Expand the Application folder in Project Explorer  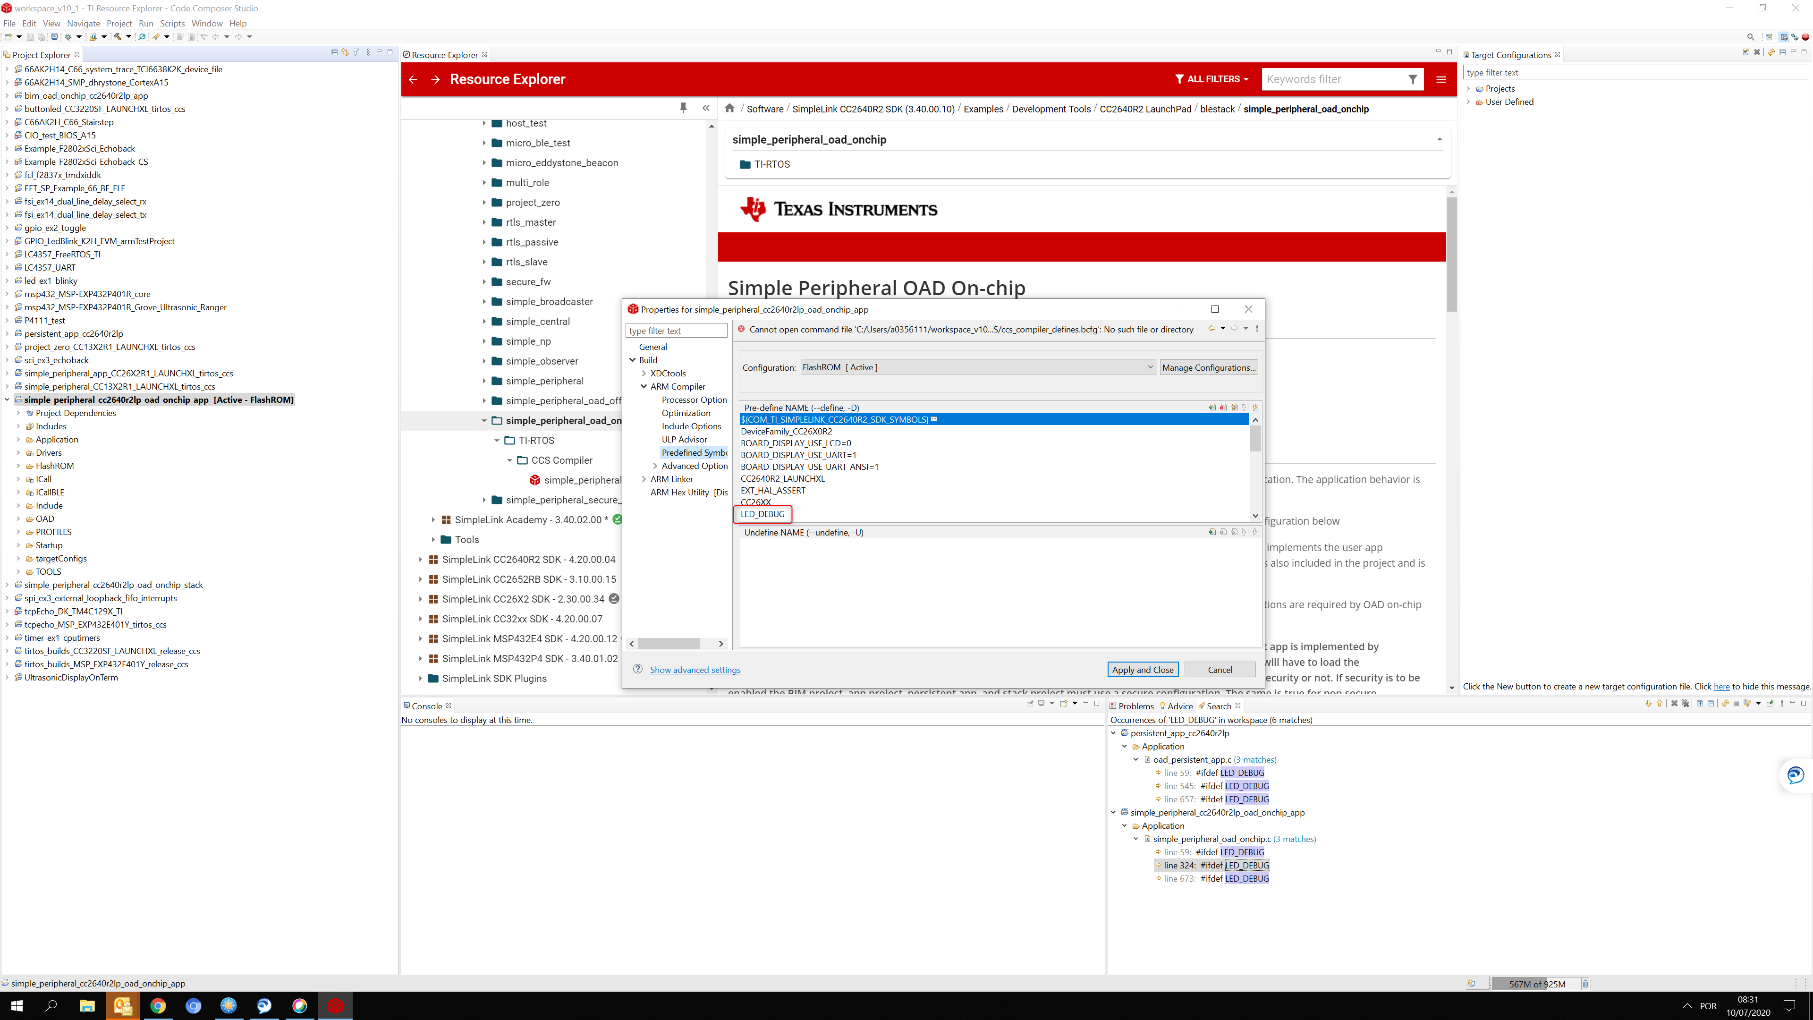click(18, 439)
